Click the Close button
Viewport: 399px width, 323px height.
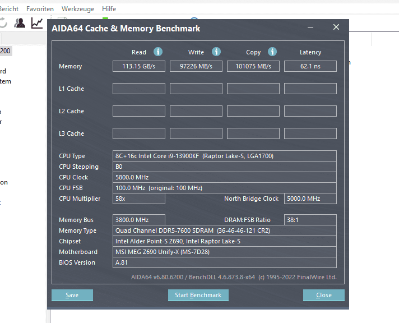pos(324,295)
